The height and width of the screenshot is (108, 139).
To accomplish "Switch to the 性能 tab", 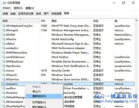I will coord(13,14).
